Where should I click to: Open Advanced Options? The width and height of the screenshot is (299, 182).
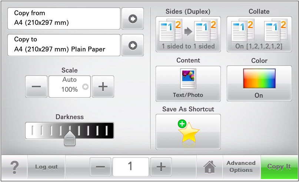(241, 167)
